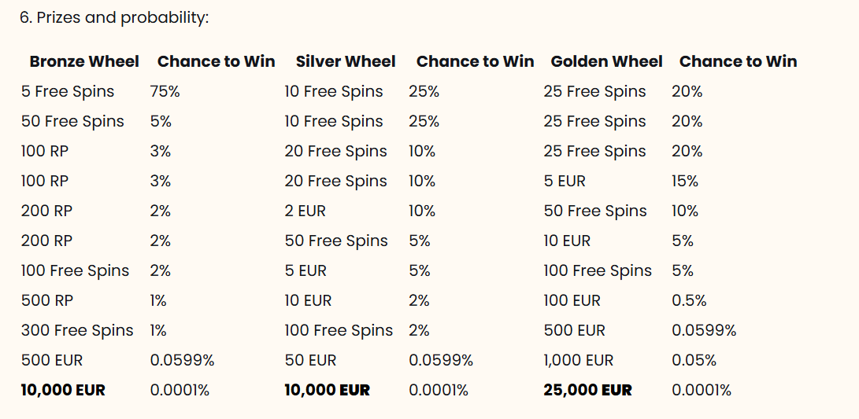
Task: Click the Golden Wheel Chance to Win header
Action: pyautogui.click(x=738, y=61)
